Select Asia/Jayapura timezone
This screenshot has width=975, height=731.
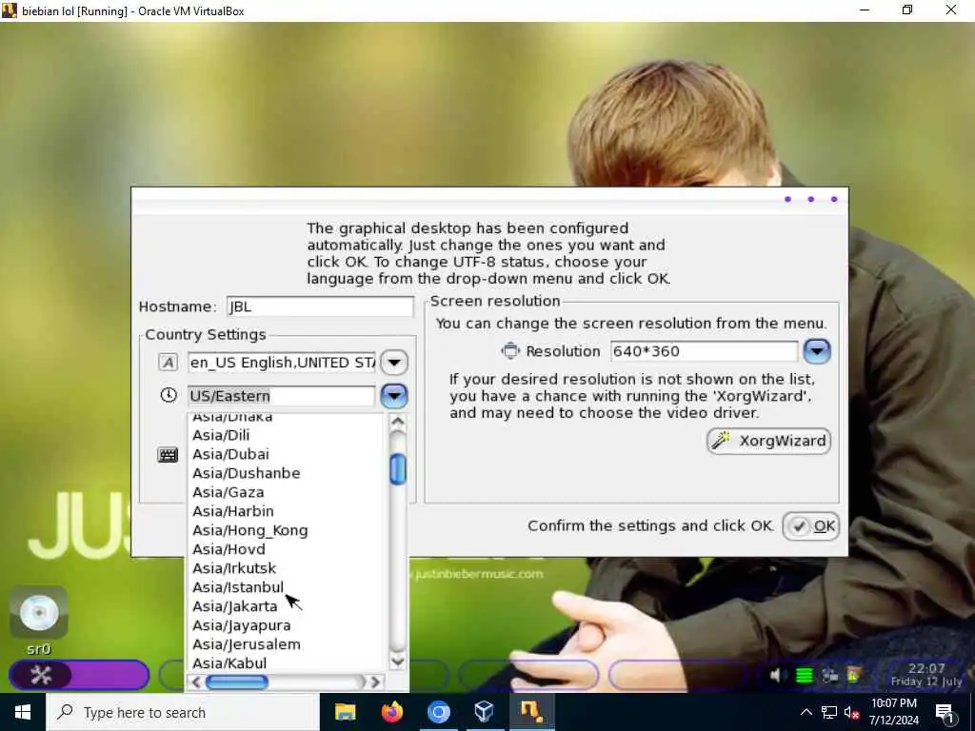[x=242, y=625]
